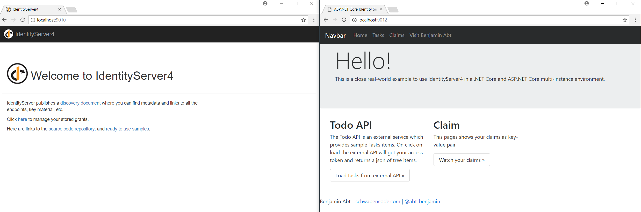Open schwabencode.com footer link
The height and width of the screenshot is (212, 641).
pyautogui.click(x=378, y=201)
